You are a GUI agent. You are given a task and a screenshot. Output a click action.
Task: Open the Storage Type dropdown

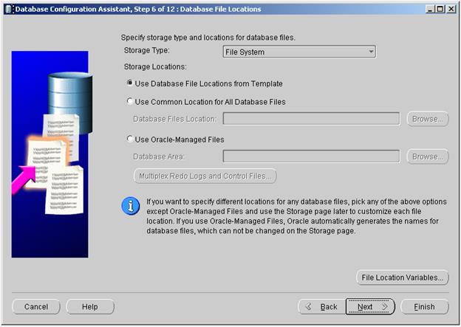coord(299,52)
